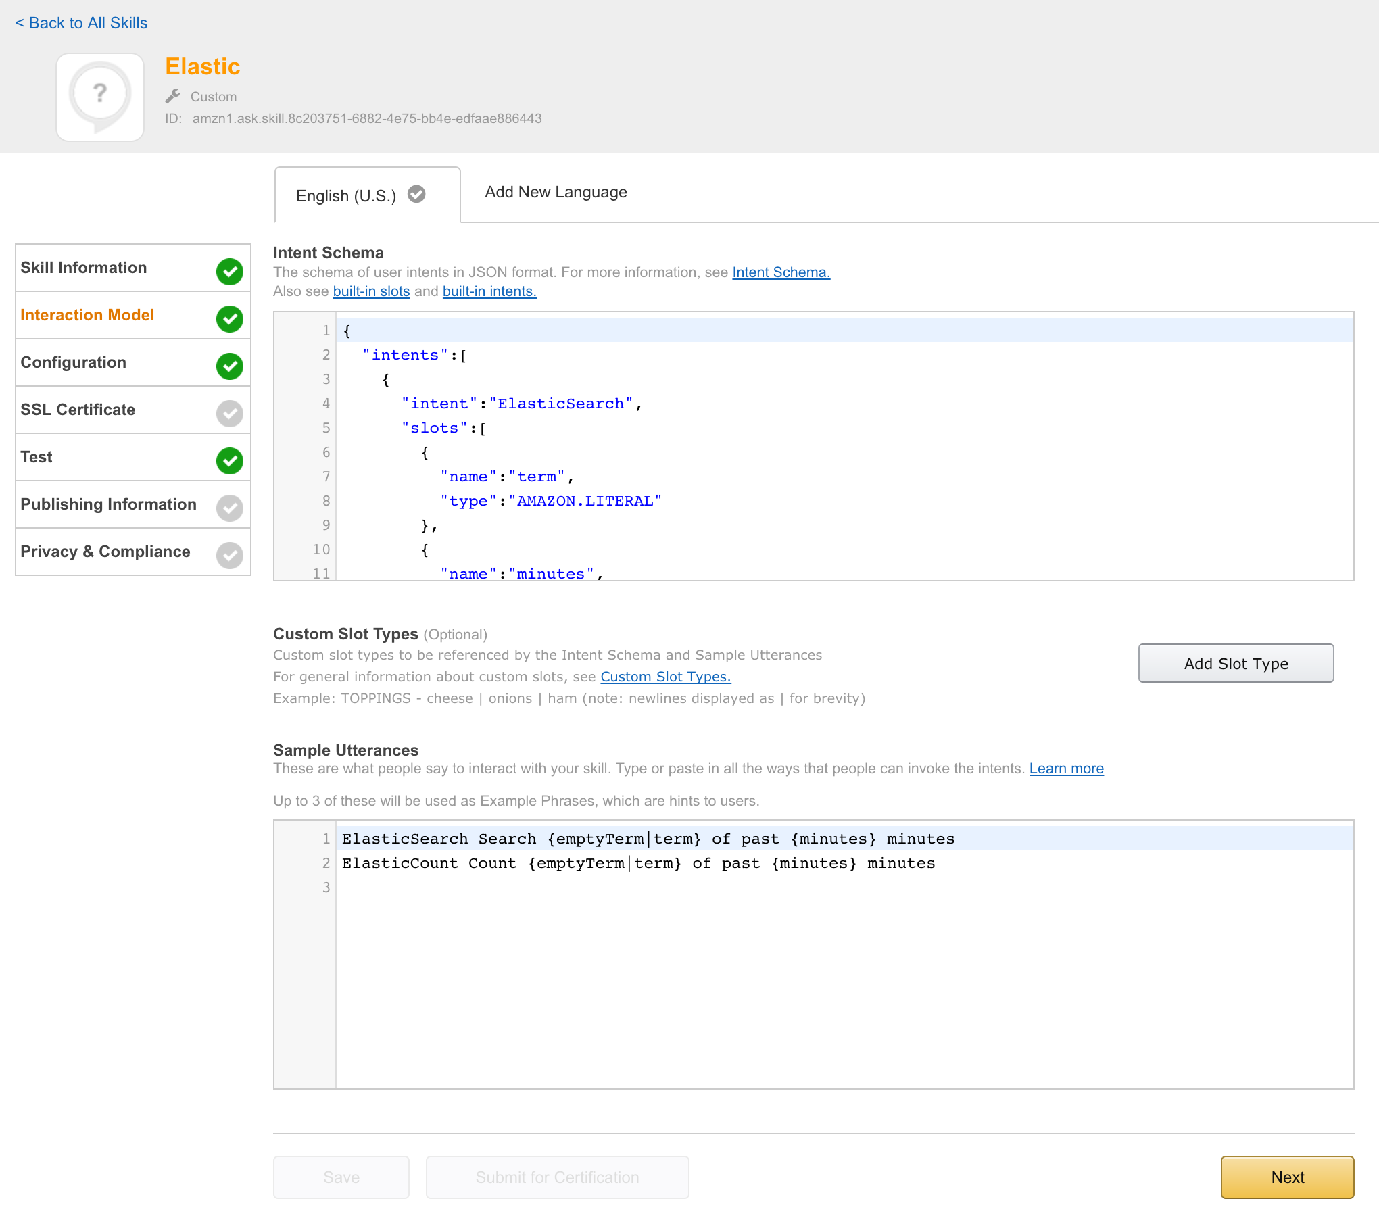Click the Elastic skill placeholder logo
Image resolution: width=1379 pixels, height=1218 pixels.
(x=100, y=97)
